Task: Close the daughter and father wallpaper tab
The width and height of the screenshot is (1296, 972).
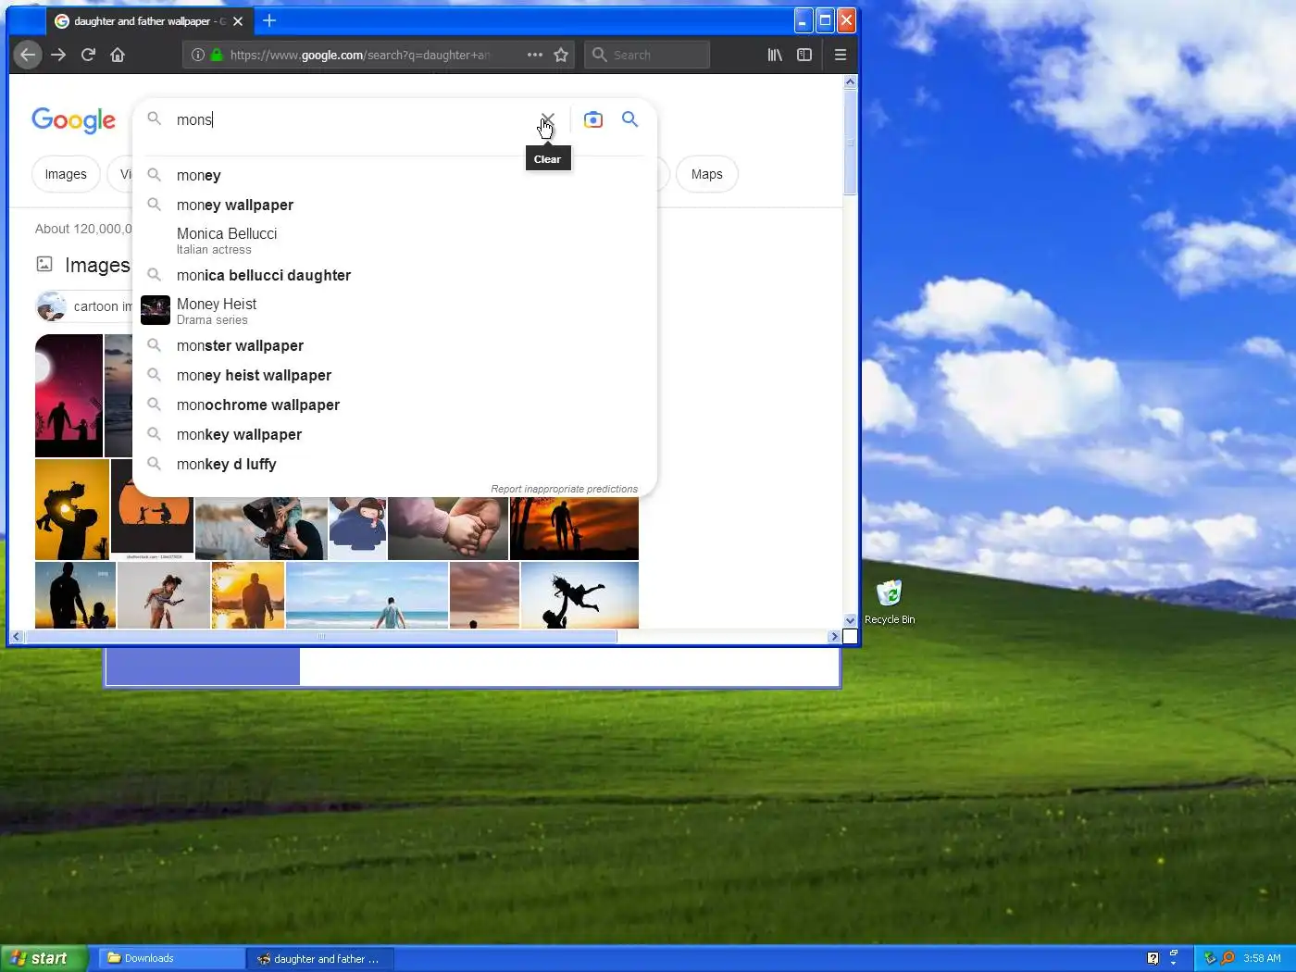Action: (238, 20)
